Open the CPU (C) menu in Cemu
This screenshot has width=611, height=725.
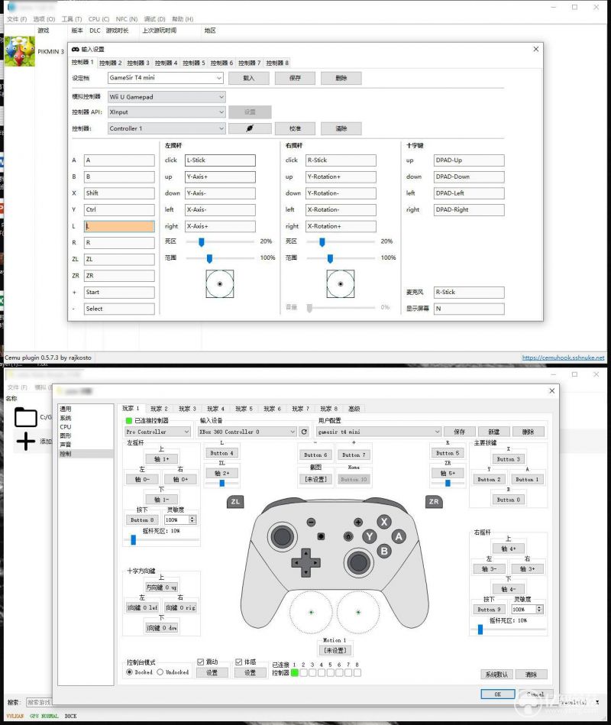coord(99,19)
